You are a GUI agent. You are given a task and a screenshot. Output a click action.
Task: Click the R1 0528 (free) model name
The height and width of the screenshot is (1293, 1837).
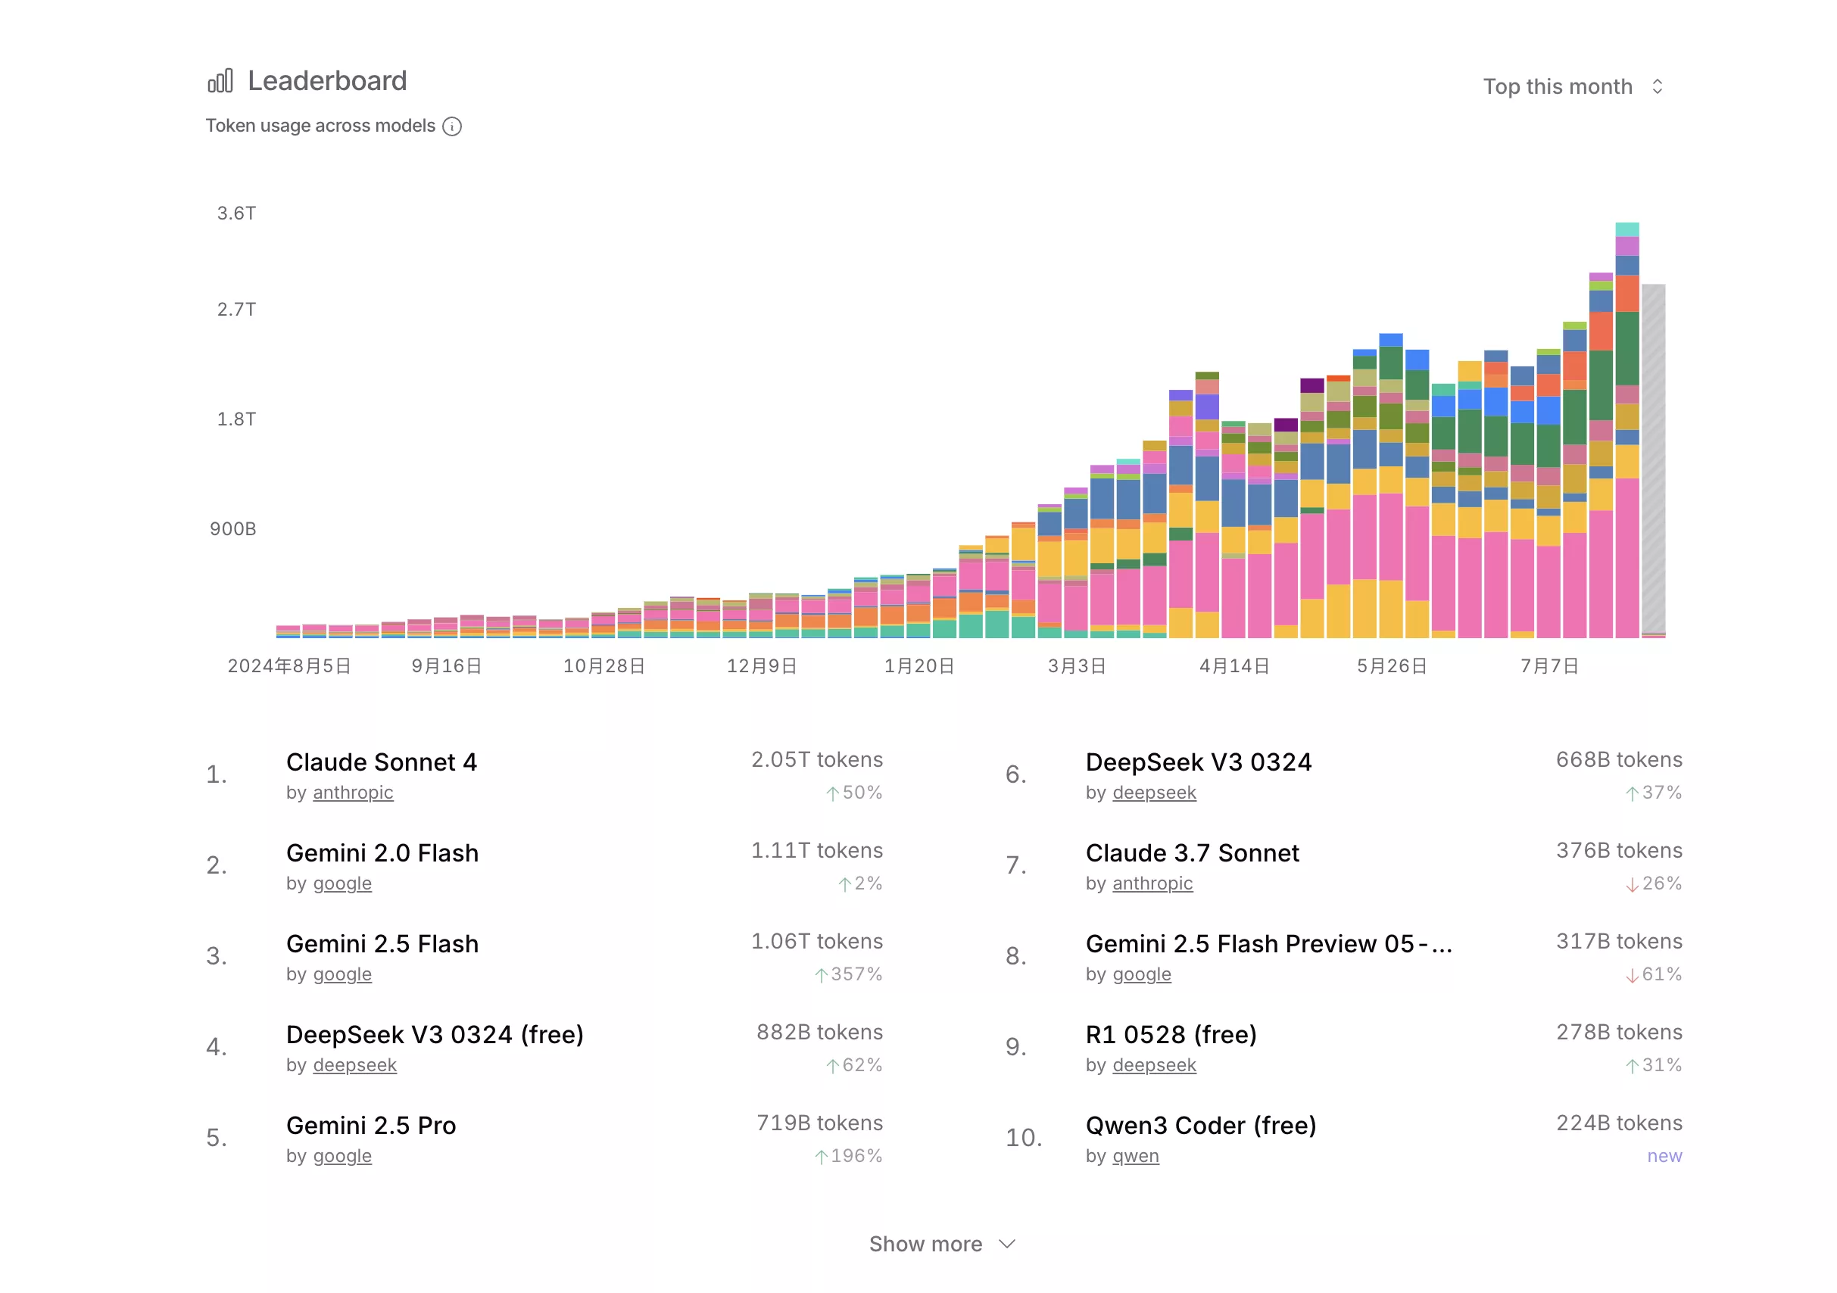[1171, 1035]
